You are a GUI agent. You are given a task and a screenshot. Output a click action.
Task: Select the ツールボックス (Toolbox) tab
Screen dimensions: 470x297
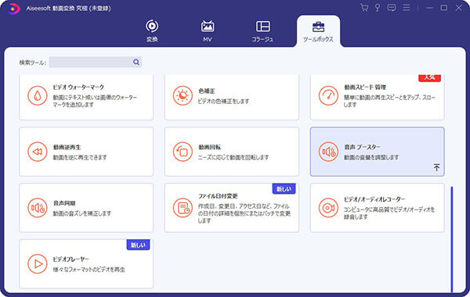[x=318, y=31]
